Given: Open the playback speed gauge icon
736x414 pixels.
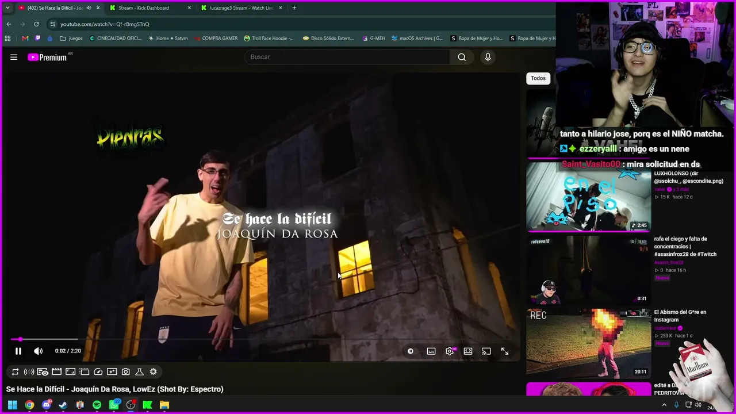Looking at the screenshot, I should pos(98,371).
